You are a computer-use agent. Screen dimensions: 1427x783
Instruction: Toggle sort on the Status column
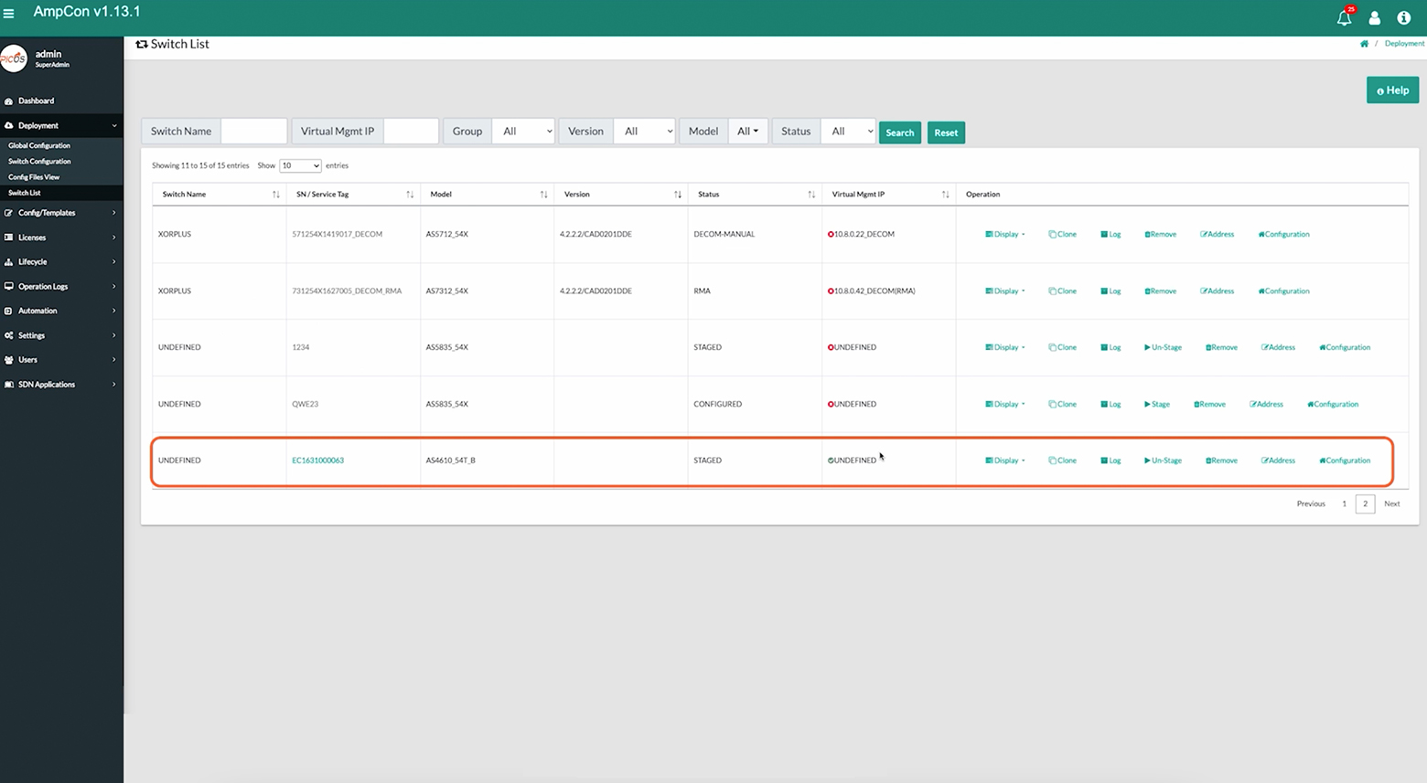810,194
